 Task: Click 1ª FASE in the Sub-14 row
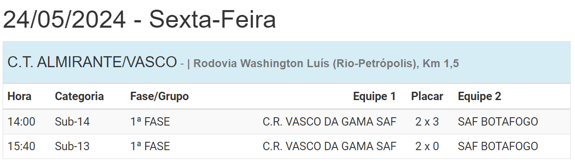tap(150, 122)
